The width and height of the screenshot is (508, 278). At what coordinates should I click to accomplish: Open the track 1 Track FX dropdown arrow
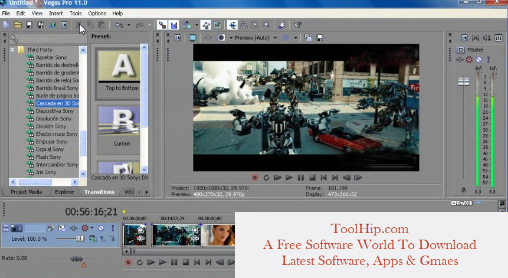tap(92, 228)
